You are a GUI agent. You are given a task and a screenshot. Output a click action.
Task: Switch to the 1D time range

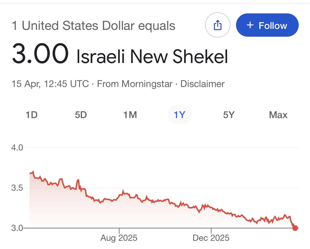32,115
